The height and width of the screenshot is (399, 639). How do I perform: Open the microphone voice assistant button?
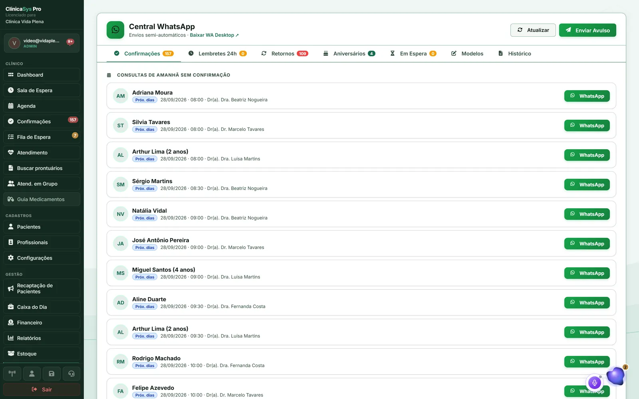[594, 383]
